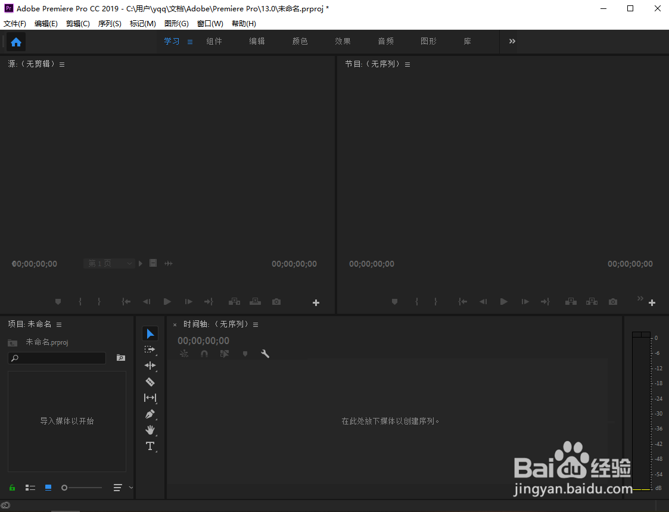The image size is (669, 512).
Task: Open source panel hamburger menu
Action: [62, 64]
